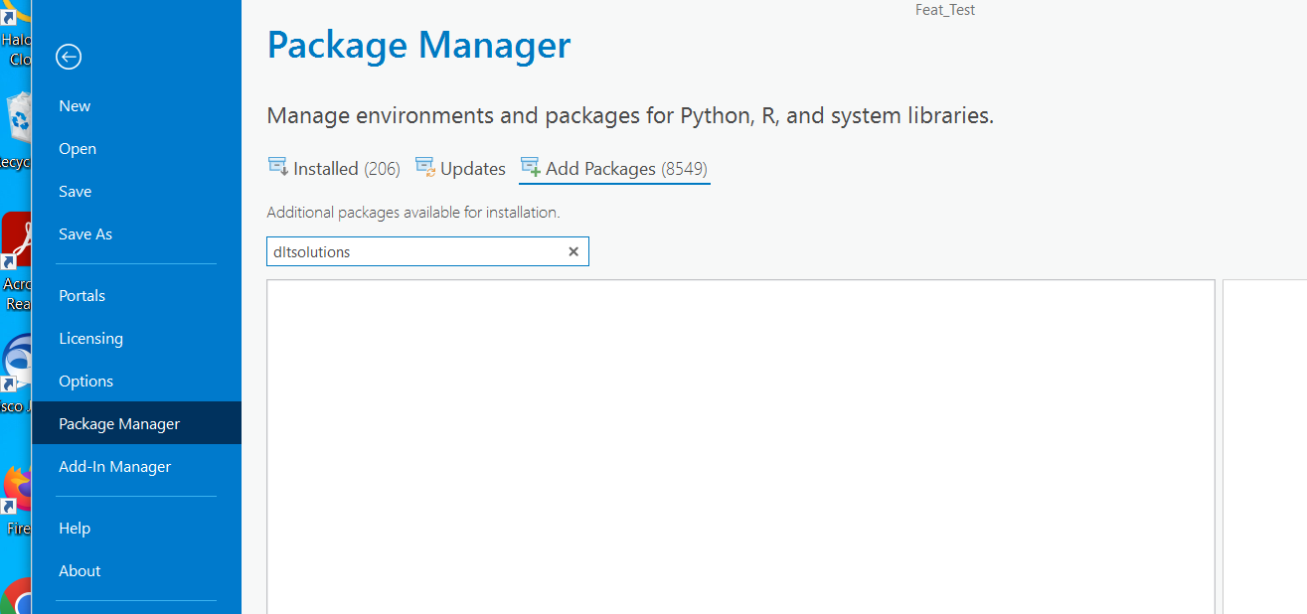Open the Add-In Manager page
1307x614 pixels.
(x=114, y=467)
